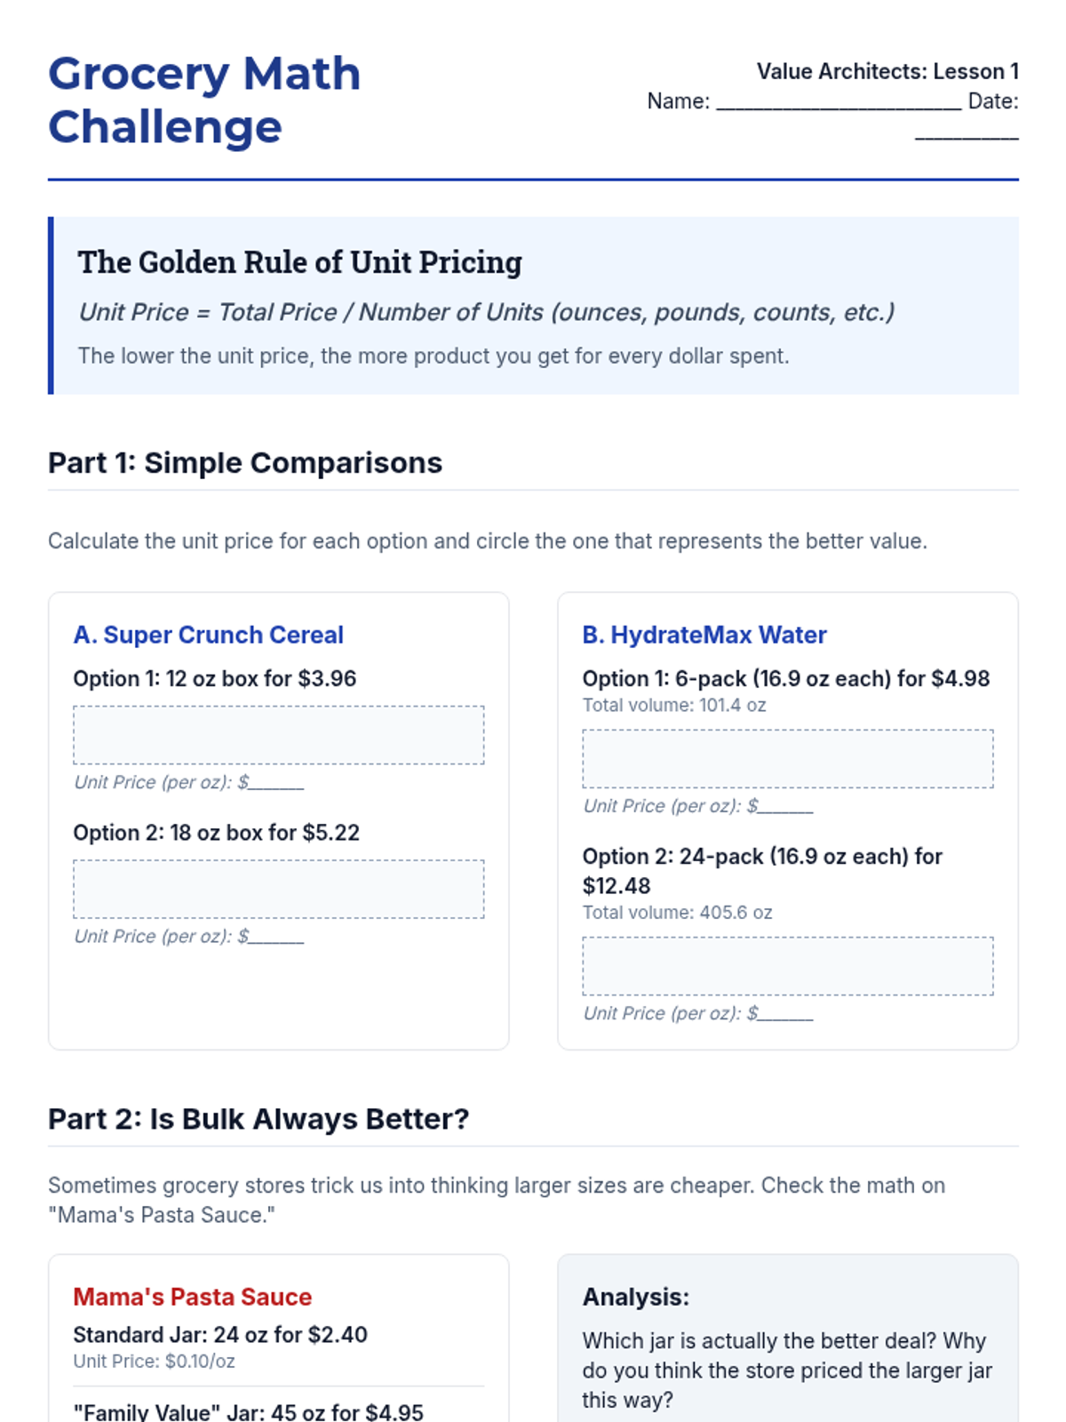Click the Part 2: Is Bulk Always Better? heading

(x=259, y=1119)
